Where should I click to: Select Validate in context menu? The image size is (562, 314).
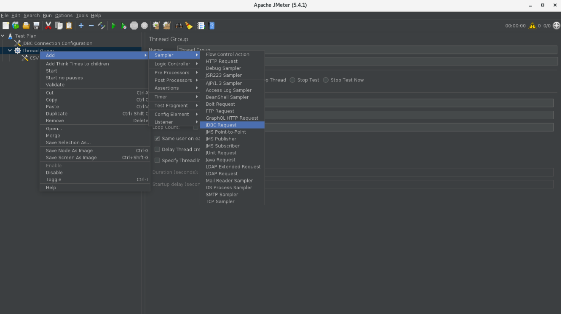click(95, 85)
